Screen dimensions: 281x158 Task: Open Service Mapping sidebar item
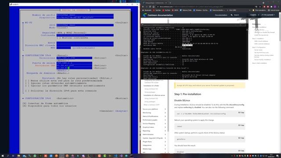[x=154, y=124]
